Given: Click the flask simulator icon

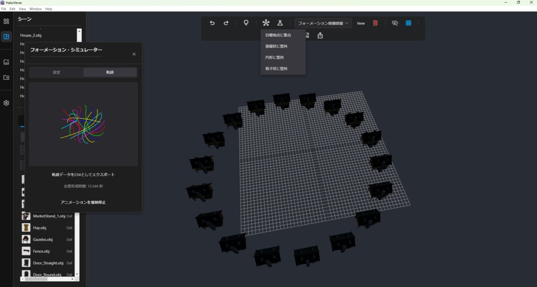Looking at the screenshot, I should [x=280, y=23].
